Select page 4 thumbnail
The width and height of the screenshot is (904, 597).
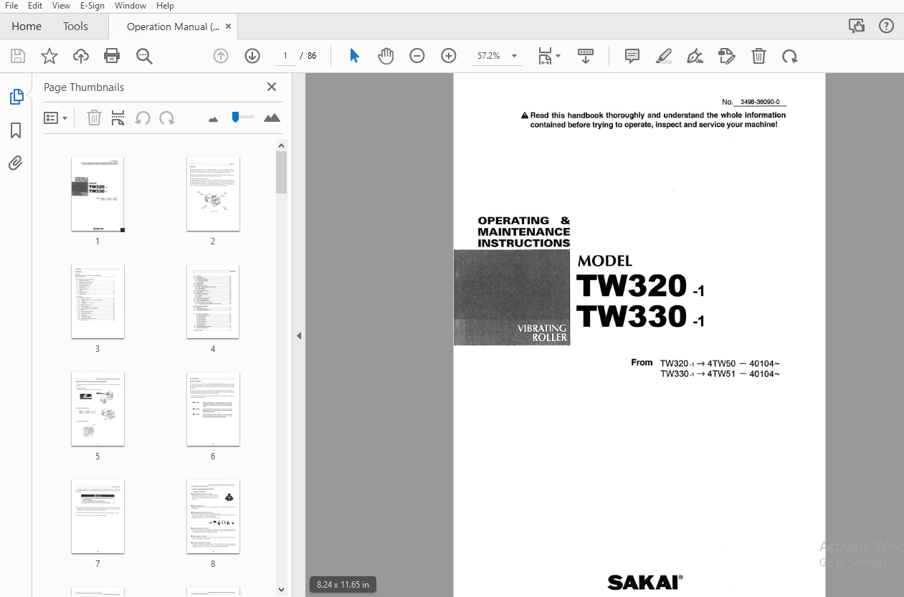click(213, 302)
